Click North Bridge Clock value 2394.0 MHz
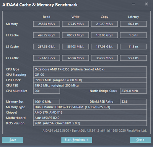The height and width of the screenshot is (147, 153). (x=133, y=91)
